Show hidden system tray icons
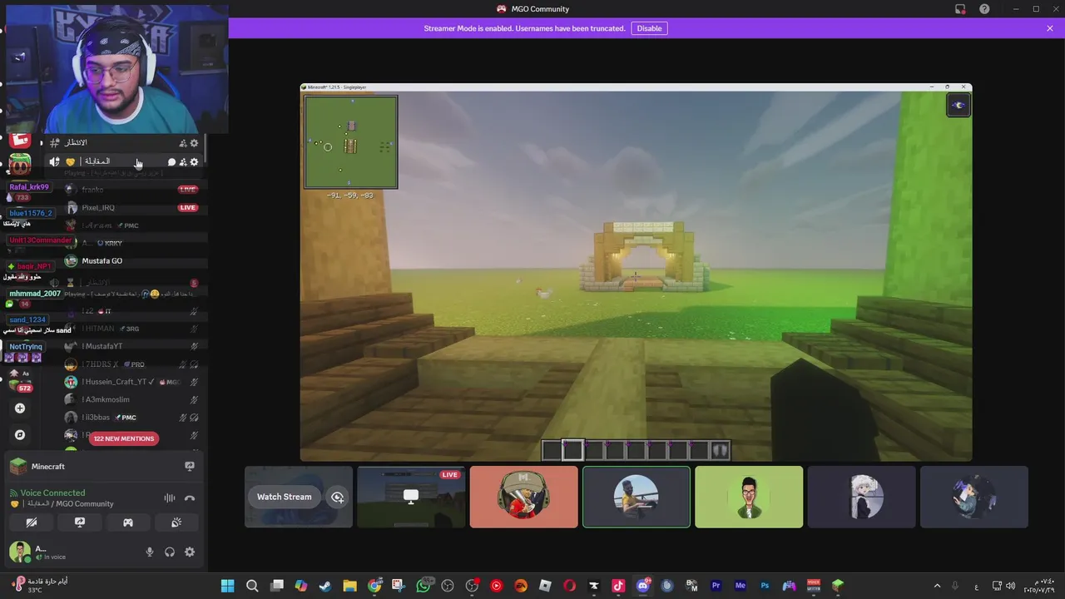Viewport: 1065px width, 599px height. [x=937, y=586]
